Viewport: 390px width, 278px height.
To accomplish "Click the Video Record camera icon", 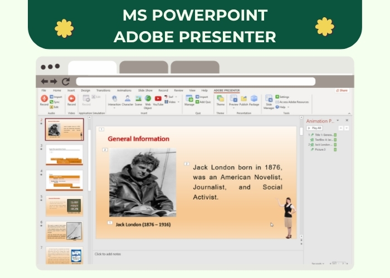I will coord(72,98).
